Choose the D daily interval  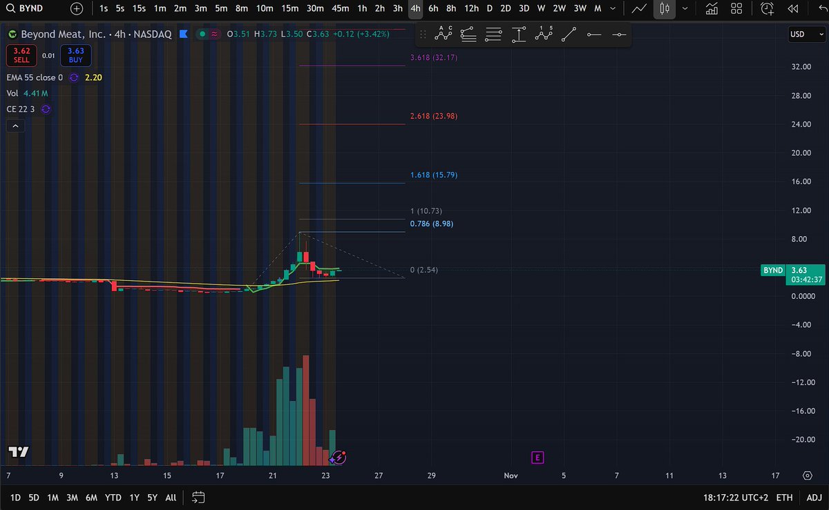click(490, 9)
